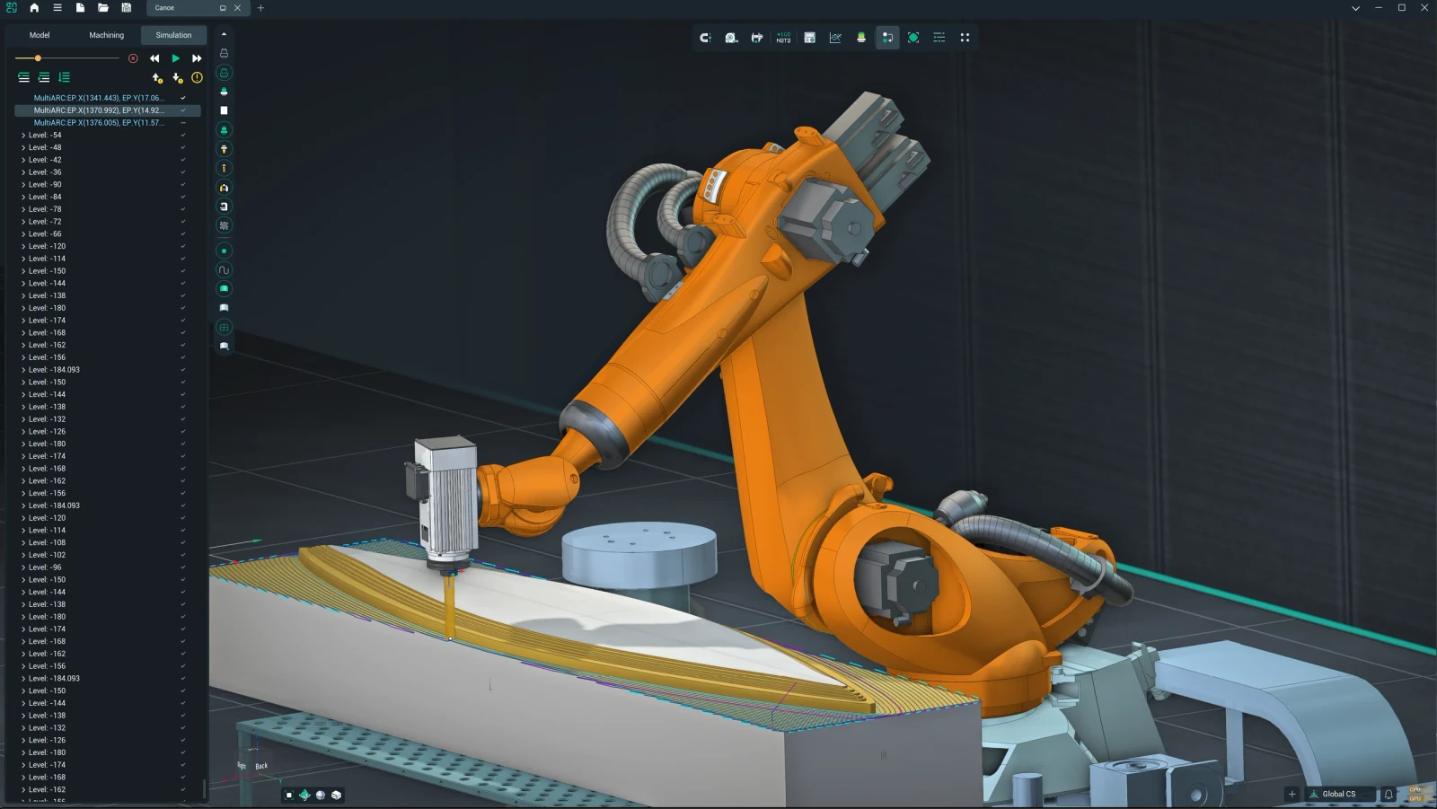Screen dimensions: 1437x809
Task: Toggle the highlighted toolpath mode icon
Action: pos(887,38)
